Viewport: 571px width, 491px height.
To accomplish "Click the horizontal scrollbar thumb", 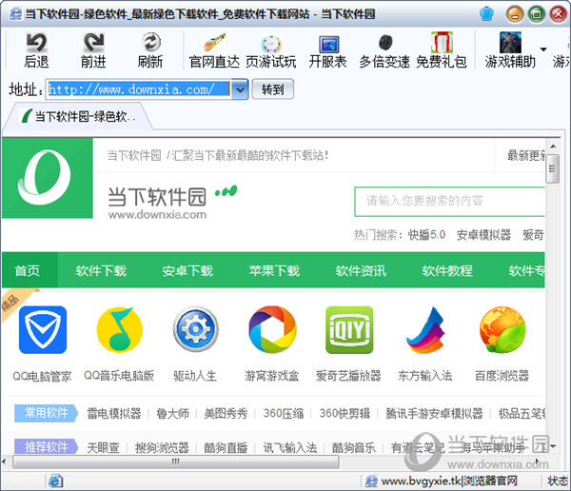I will [x=176, y=462].
